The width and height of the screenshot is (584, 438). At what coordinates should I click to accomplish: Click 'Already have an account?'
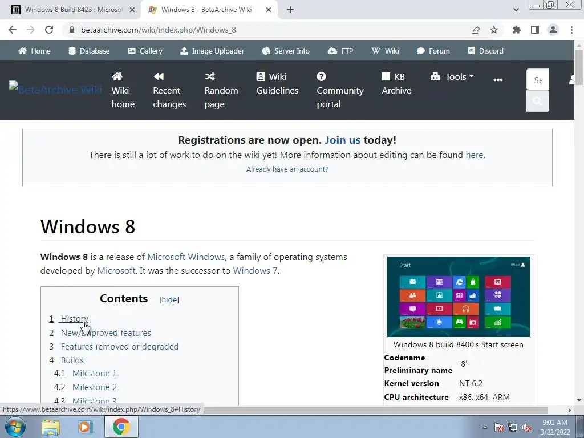(x=287, y=169)
